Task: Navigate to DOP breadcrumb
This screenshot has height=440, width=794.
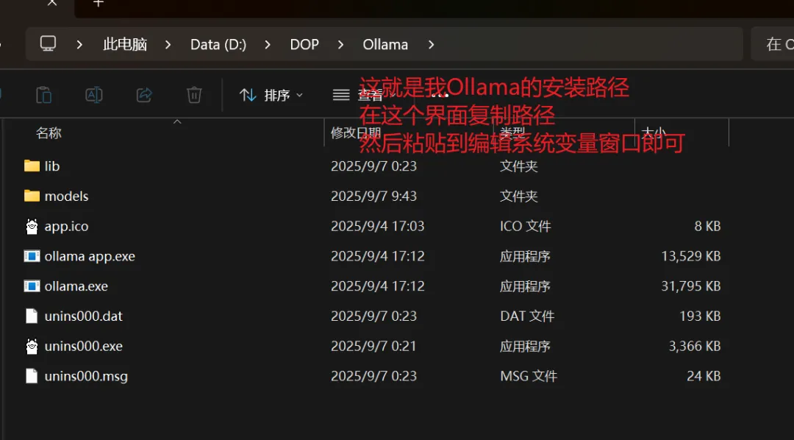Action: pyautogui.click(x=304, y=45)
